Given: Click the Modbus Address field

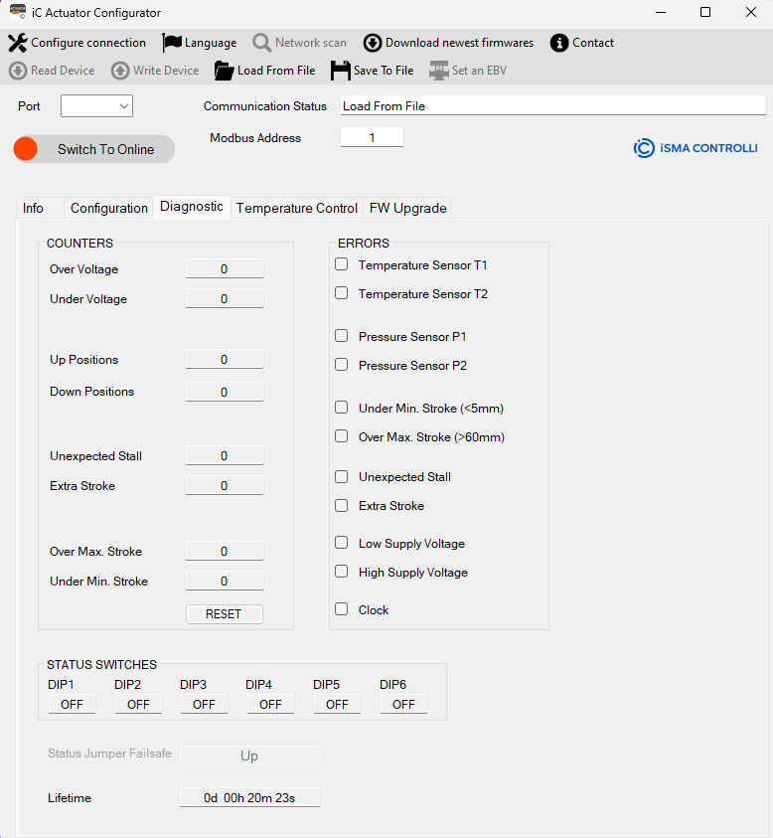Looking at the screenshot, I should 372,137.
